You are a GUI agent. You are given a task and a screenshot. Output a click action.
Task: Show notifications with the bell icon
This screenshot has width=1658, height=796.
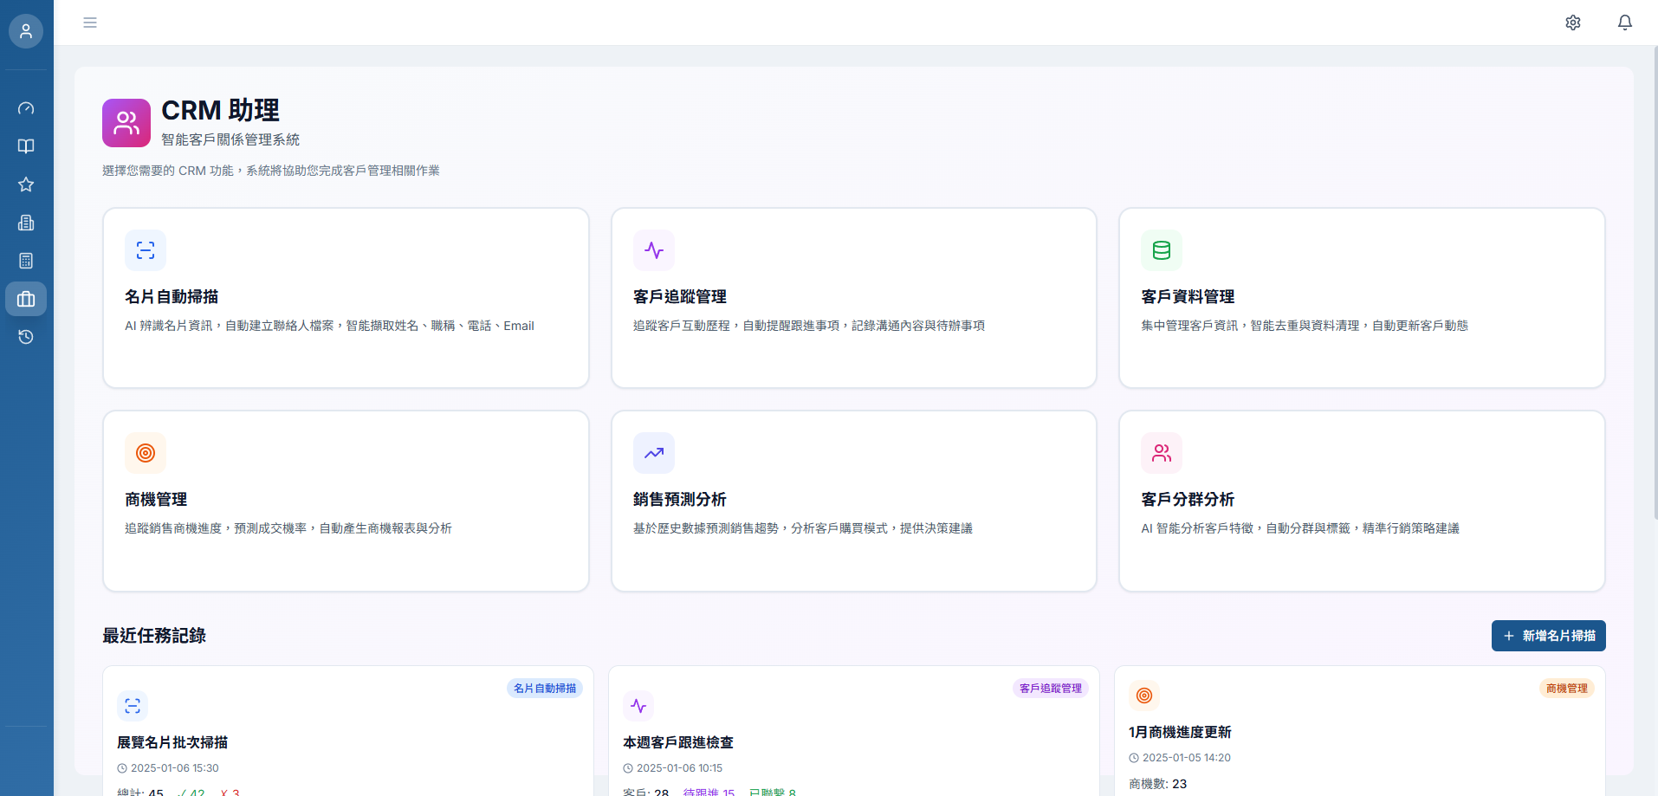tap(1625, 23)
